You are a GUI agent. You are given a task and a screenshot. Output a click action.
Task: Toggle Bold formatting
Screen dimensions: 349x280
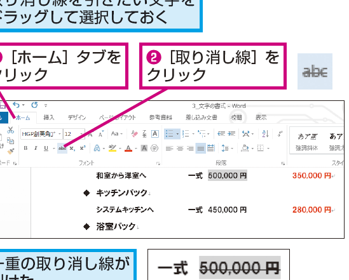[x=25, y=148]
